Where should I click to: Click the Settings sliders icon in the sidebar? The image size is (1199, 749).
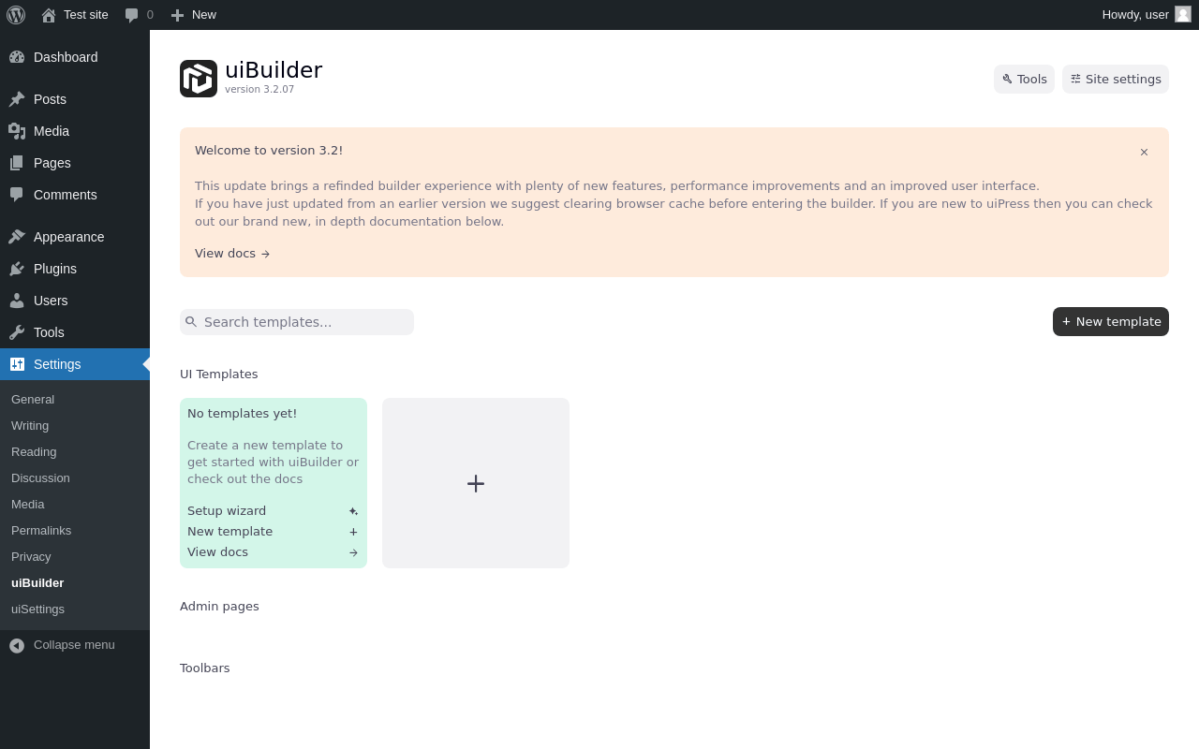coord(17,364)
